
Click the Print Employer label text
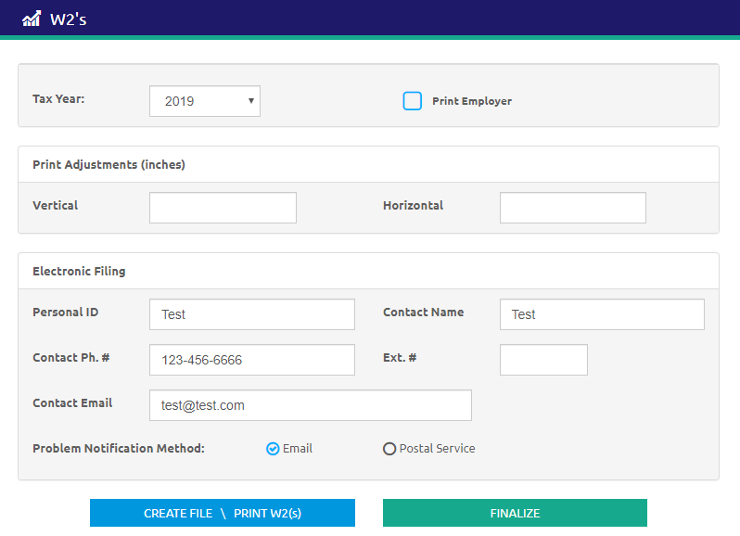[471, 101]
